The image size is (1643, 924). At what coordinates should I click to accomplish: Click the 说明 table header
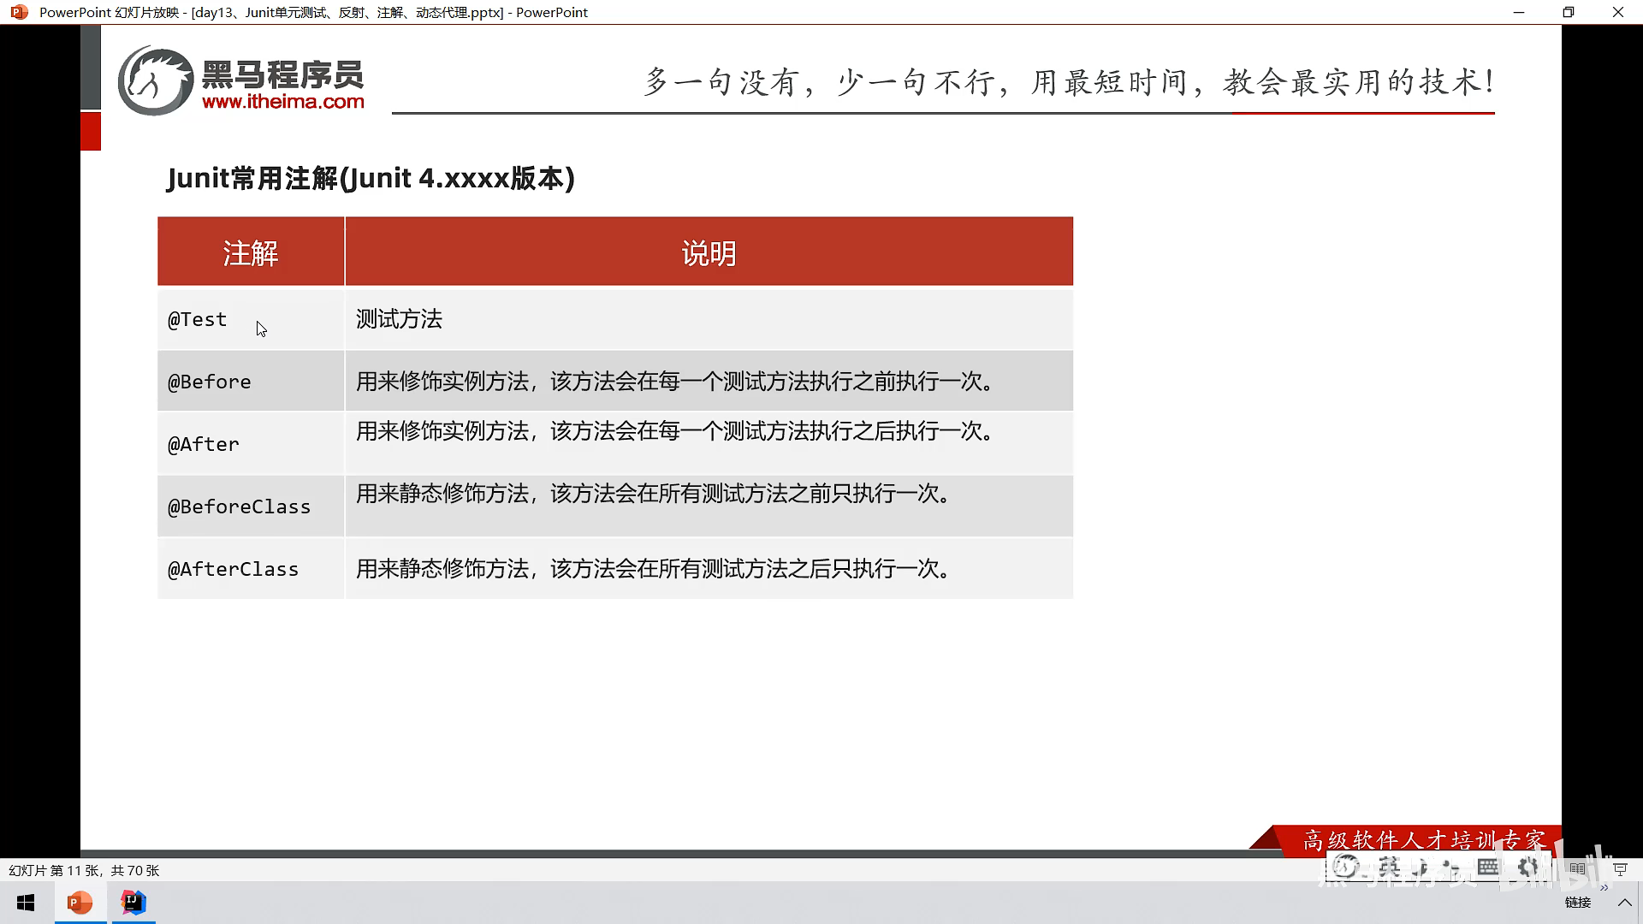pos(709,253)
